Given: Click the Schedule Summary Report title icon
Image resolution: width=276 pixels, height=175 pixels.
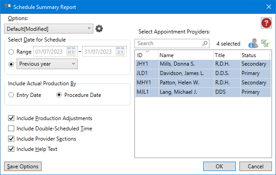Looking at the screenshot, I should [8, 7].
